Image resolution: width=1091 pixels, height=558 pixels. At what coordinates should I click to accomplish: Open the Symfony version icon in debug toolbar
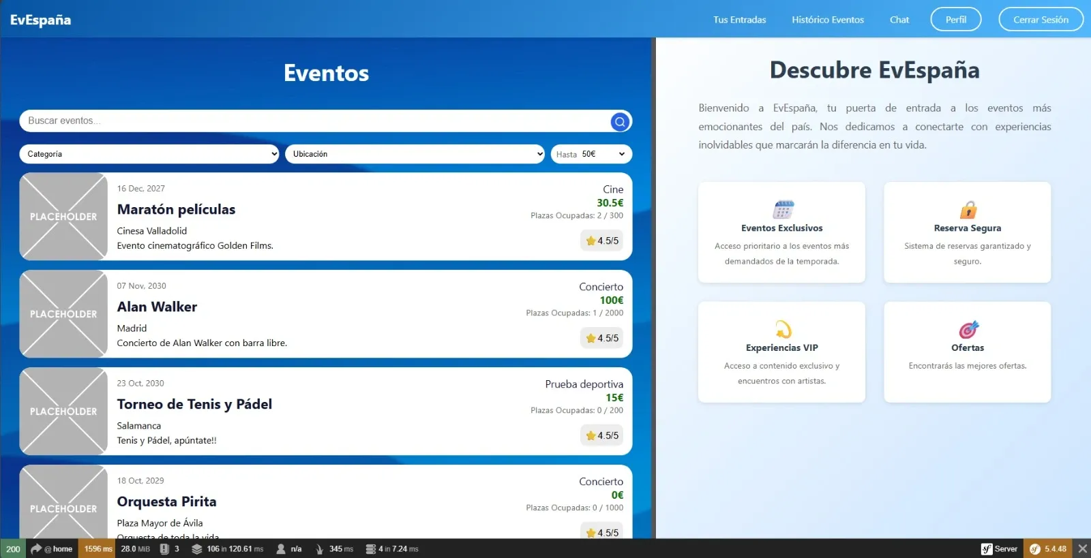(x=1049, y=548)
